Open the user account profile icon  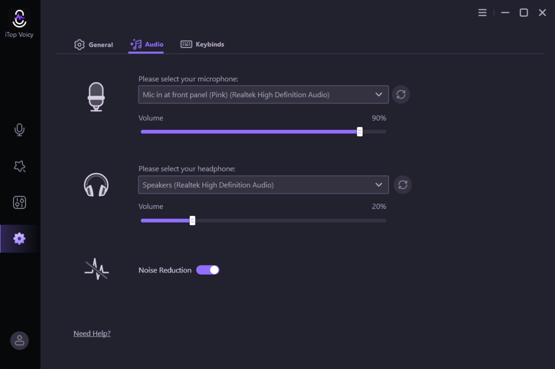[x=20, y=340]
